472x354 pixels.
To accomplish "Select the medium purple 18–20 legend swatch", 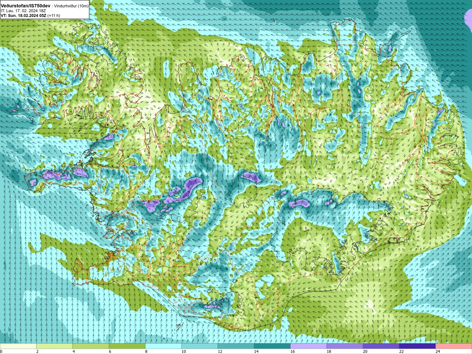I will tap(345, 346).
